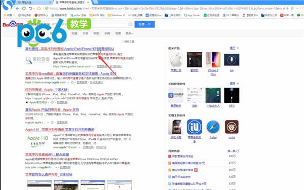The height and width of the screenshot is (190, 304).
Task: Select the 地图 search category
Action: point(118,33)
